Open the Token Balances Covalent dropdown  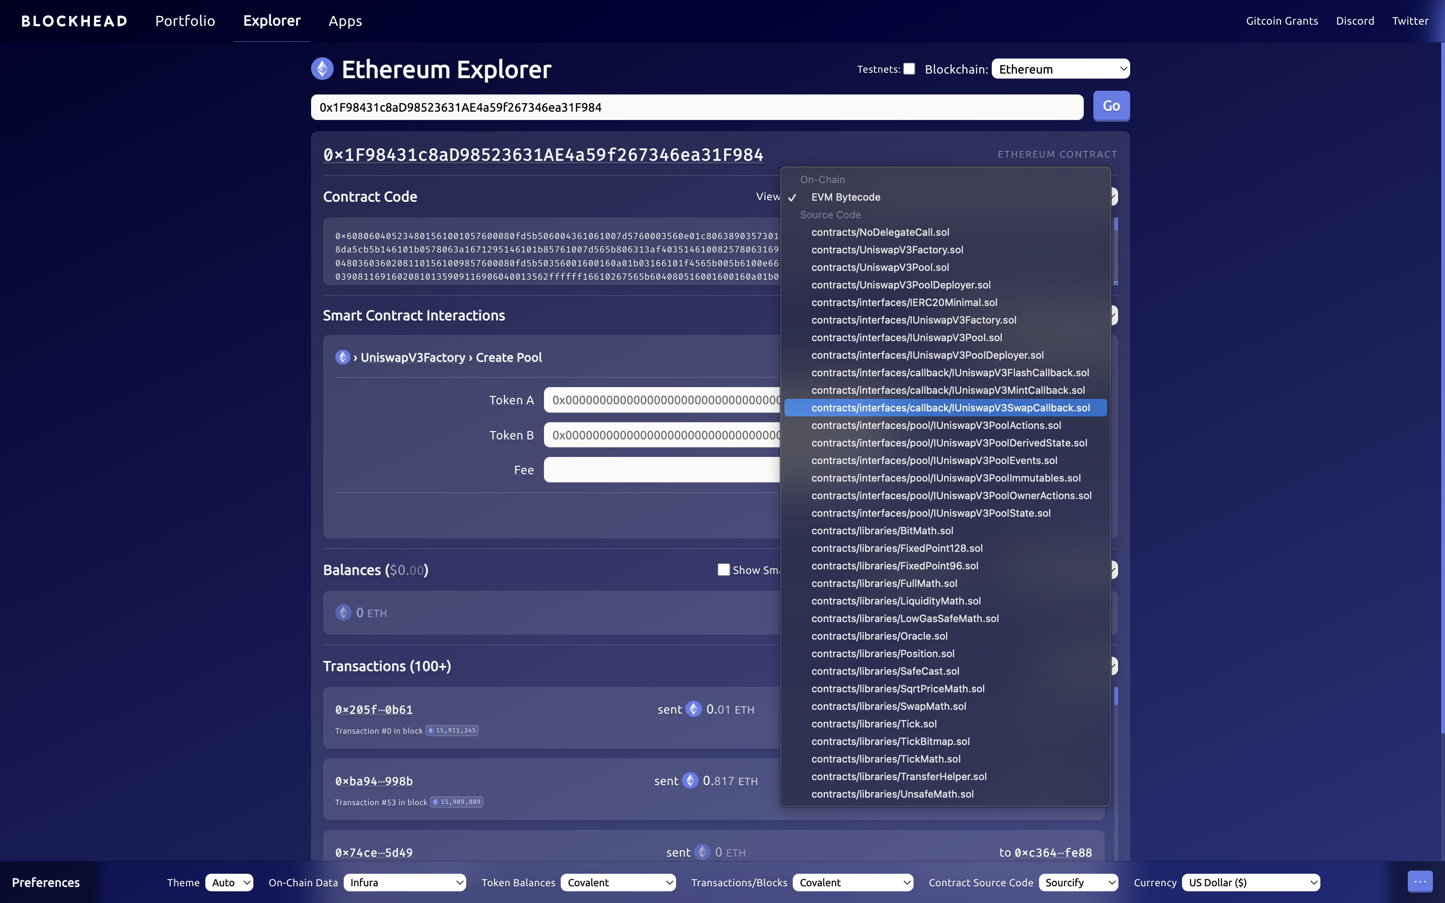pos(618,882)
